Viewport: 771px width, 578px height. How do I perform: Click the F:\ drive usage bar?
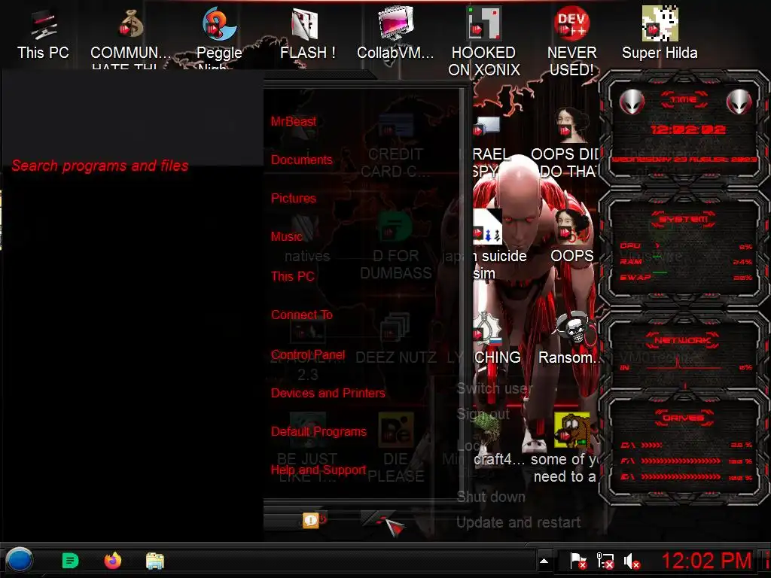[681, 461]
